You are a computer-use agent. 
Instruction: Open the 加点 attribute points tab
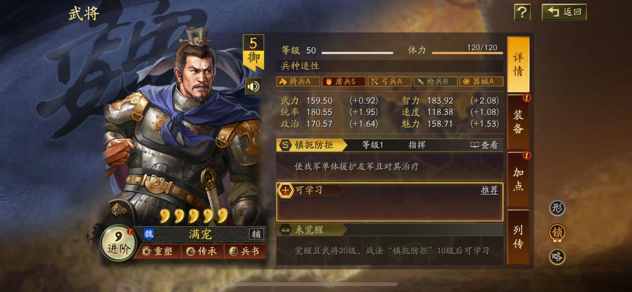click(518, 179)
